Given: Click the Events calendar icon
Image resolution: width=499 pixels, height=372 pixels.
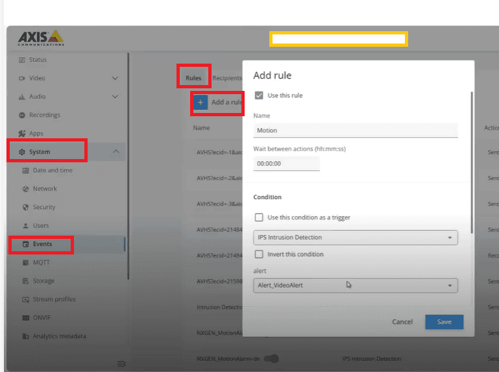Looking at the screenshot, I should pos(25,244).
